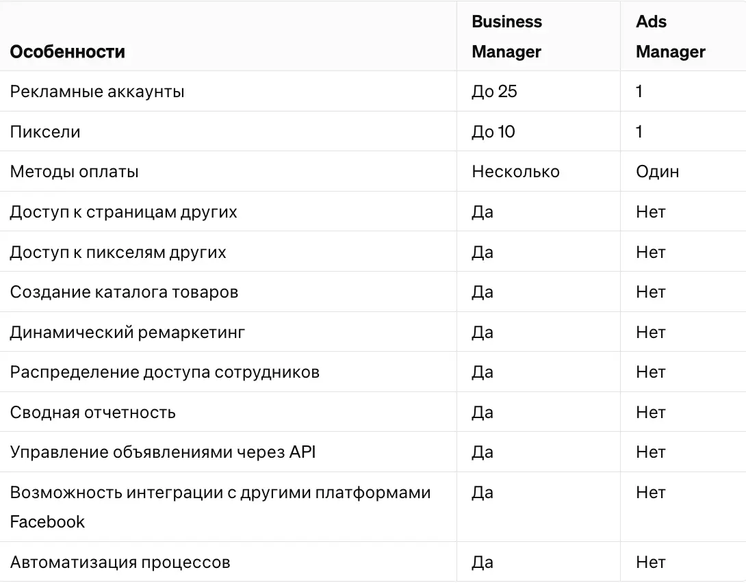
Task: Select "Динамический ремаркетинг" text
Action: pos(127,333)
